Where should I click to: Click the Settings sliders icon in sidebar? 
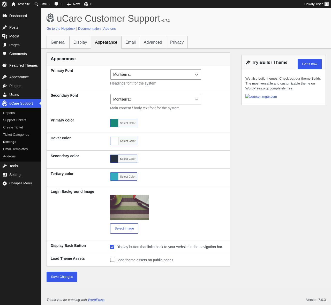(x=5, y=175)
